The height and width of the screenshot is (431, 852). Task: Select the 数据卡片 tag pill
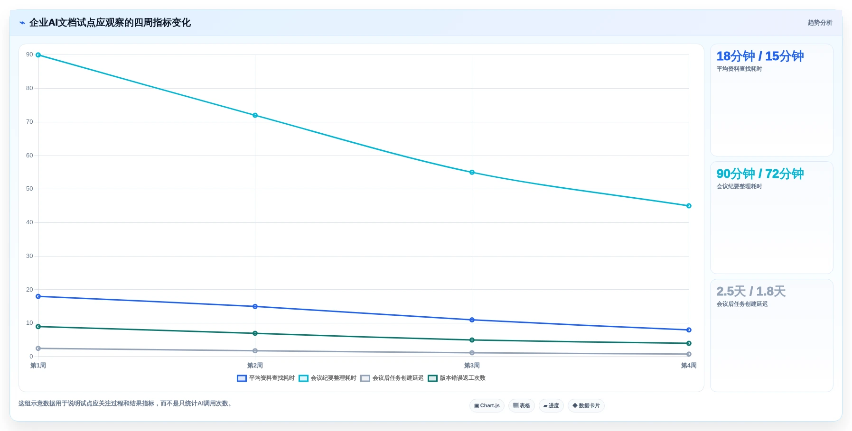pos(586,406)
